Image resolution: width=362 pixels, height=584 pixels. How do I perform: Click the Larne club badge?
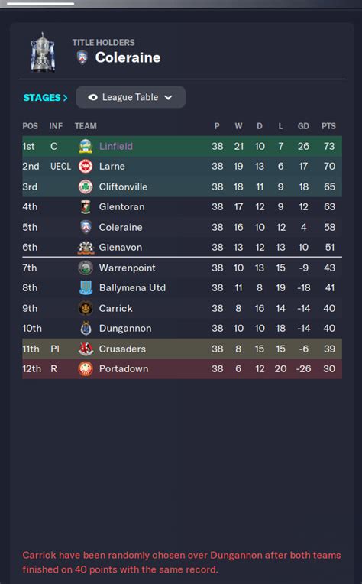pos(86,166)
